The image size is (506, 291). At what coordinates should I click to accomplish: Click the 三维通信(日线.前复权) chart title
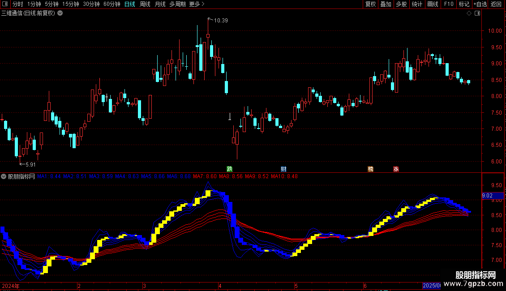(x=28, y=13)
